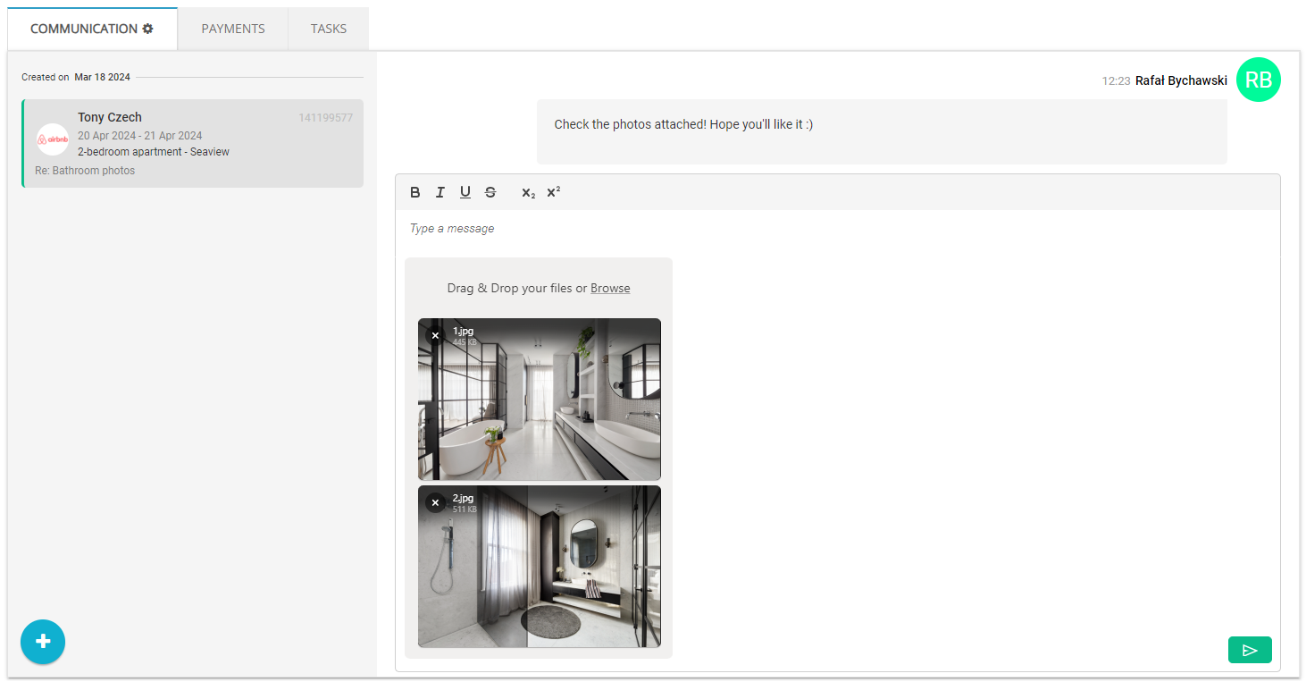Click sender name Rafał Bychawski
The image size is (1306, 682).
point(1181,80)
